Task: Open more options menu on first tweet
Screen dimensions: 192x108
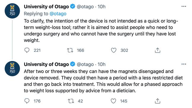Action: (x=184, y=6)
